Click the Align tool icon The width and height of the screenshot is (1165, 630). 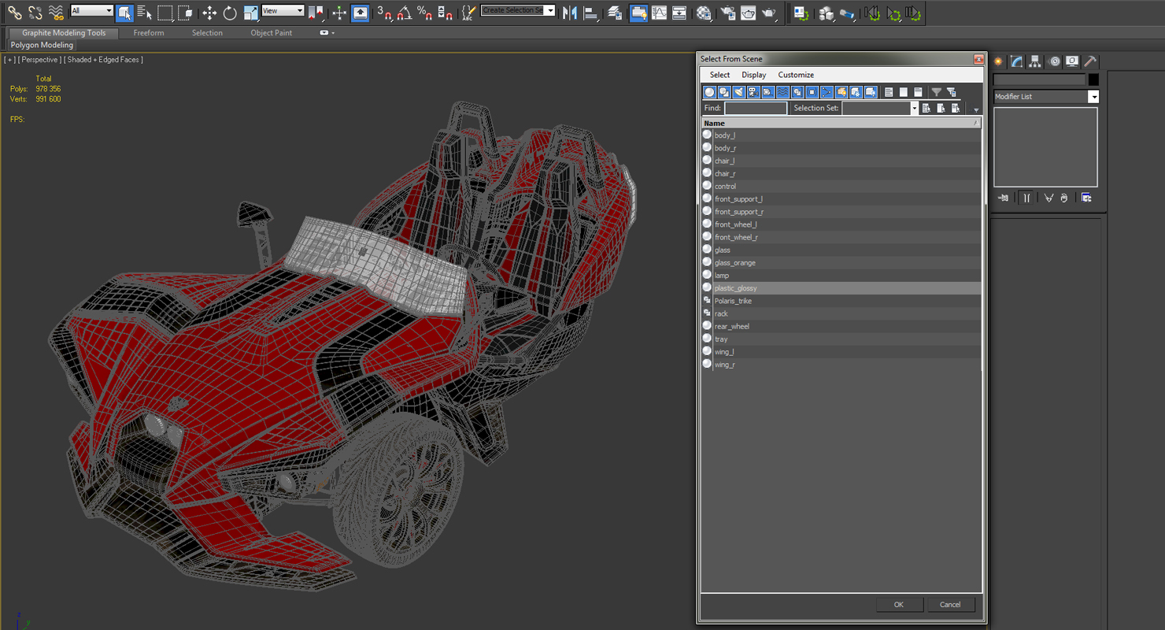click(590, 13)
